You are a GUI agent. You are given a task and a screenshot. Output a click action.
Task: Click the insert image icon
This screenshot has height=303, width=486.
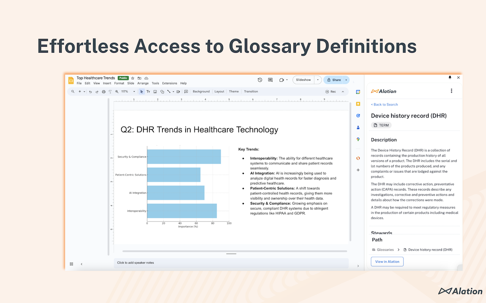(x=155, y=92)
